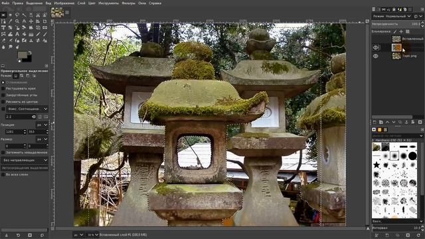Select the Move tool

point(31,21)
